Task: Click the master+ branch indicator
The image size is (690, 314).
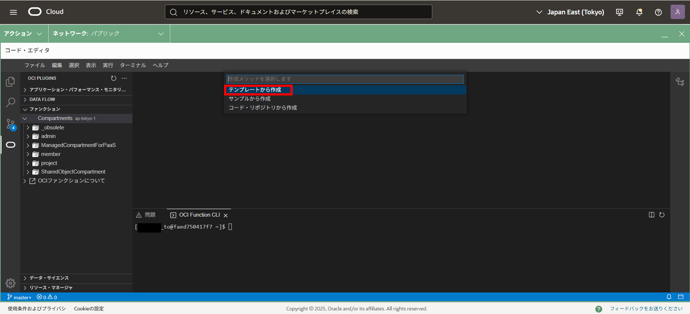Action: pyautogui.click(x=19, y=297)
